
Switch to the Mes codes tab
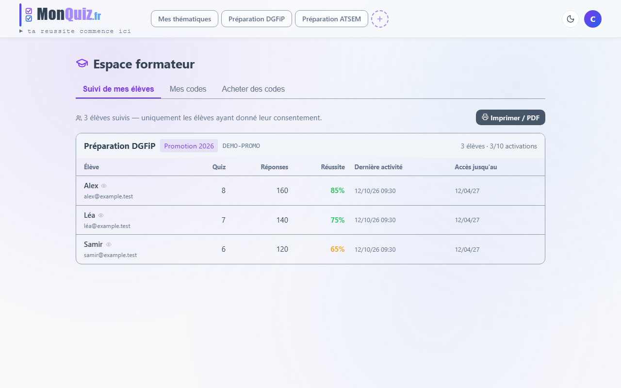188,89
